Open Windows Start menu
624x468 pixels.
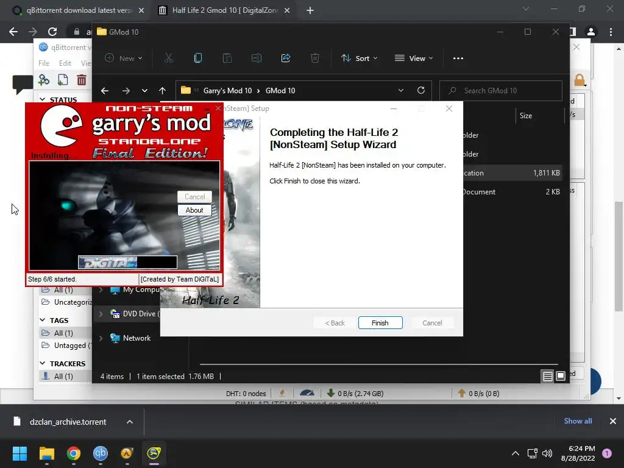pyautogui.click(x=19, y=453)
